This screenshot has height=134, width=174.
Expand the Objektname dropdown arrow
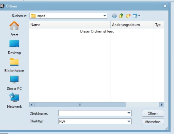tap(129, 113)
